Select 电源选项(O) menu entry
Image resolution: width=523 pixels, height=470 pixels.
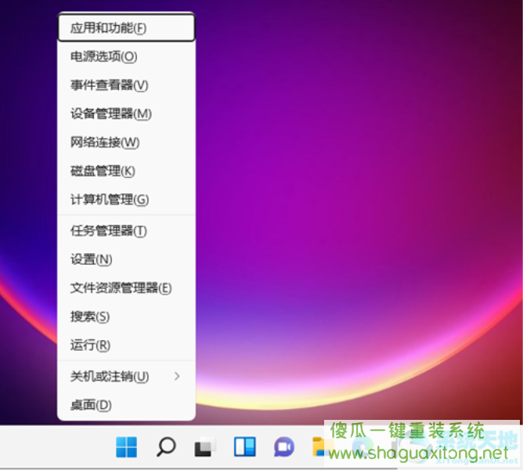click(126, 56)
